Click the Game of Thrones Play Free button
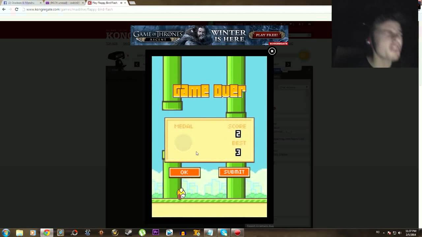This screenshot has height=237, width=422. (x=267, y=35)
